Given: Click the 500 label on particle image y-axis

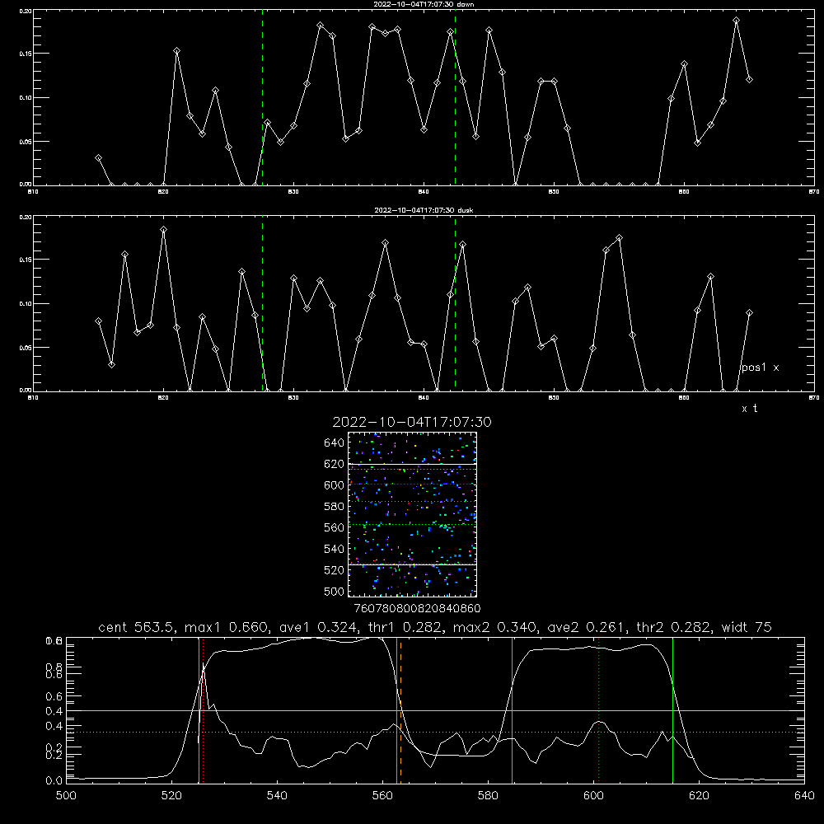Looking at the screenshot, I should click(x=335, y=592).
